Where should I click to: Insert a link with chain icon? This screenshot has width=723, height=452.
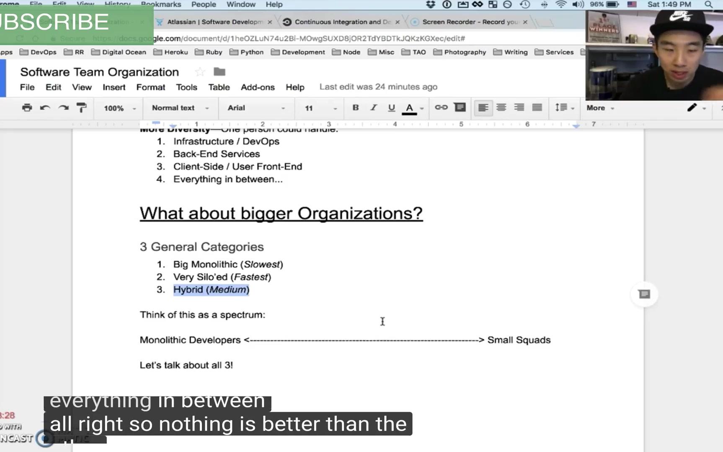click(x=441, y=107)
